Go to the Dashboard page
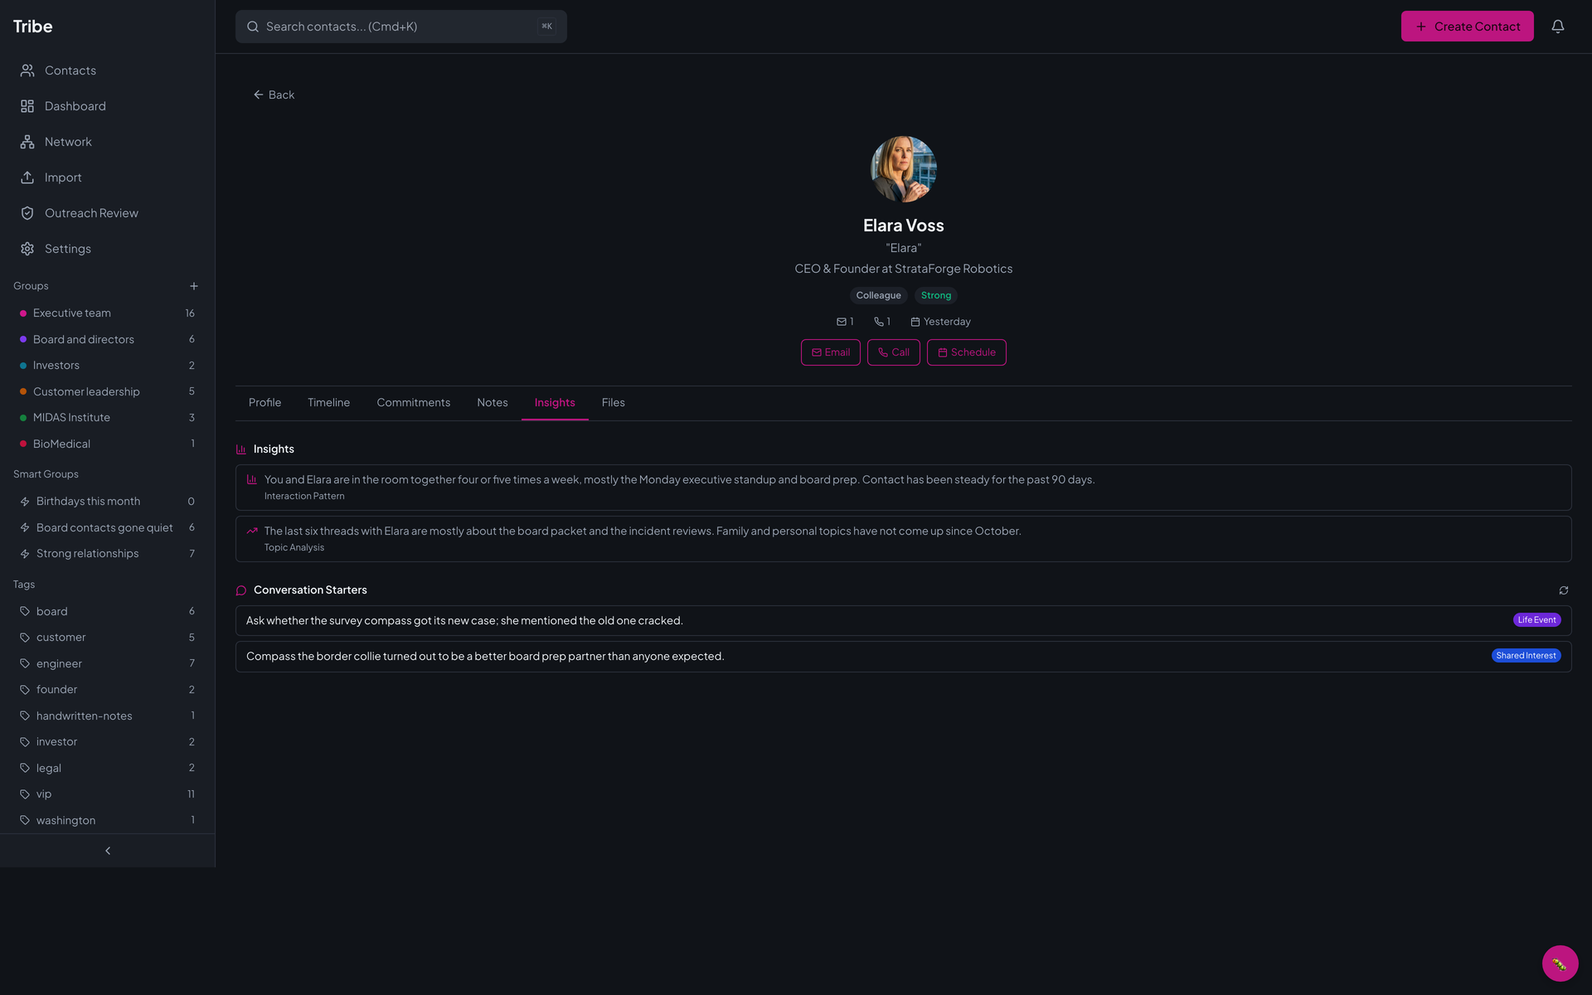 click(x=108, y=106)
